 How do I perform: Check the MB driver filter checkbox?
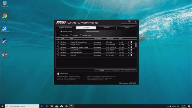click(61, 35)
